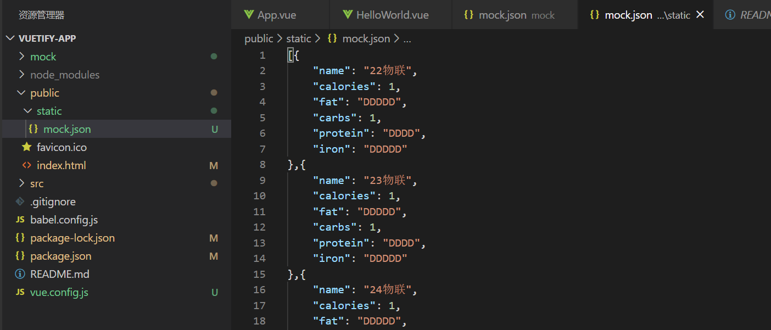Screen dimensions: 771x330
Task: Click the "iron" key on line 7
Action: 332,149
